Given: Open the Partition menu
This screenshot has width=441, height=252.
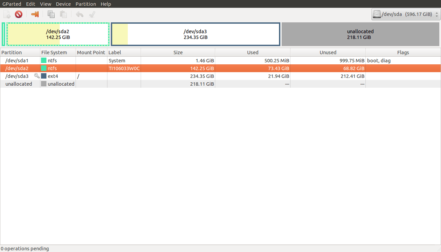Looking at the screenshot, I should [x=86, y=4].
